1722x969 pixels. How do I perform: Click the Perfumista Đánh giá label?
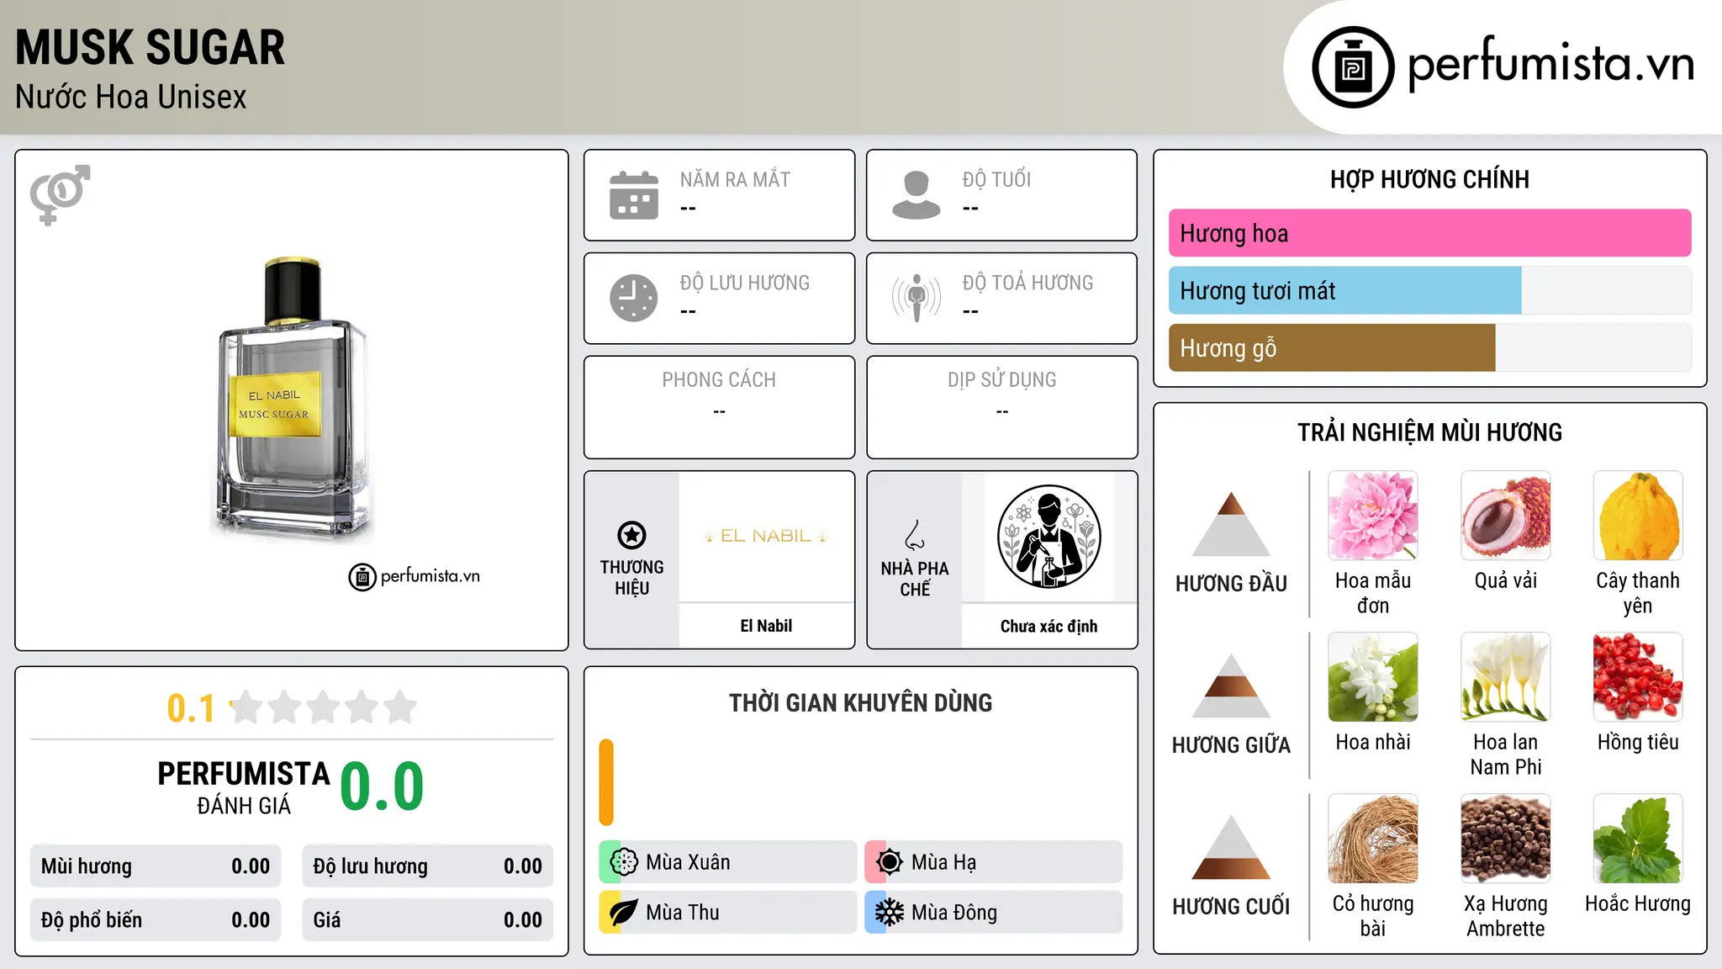pyautogui.click(x=243, y=787)
